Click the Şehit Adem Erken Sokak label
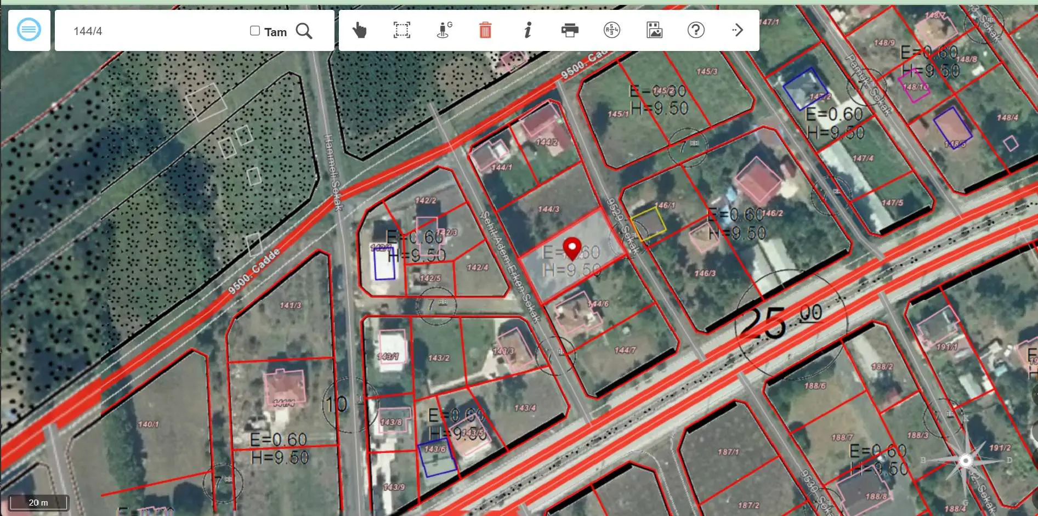The height and width of the screenshot is (516, 1038). [511, 267]
